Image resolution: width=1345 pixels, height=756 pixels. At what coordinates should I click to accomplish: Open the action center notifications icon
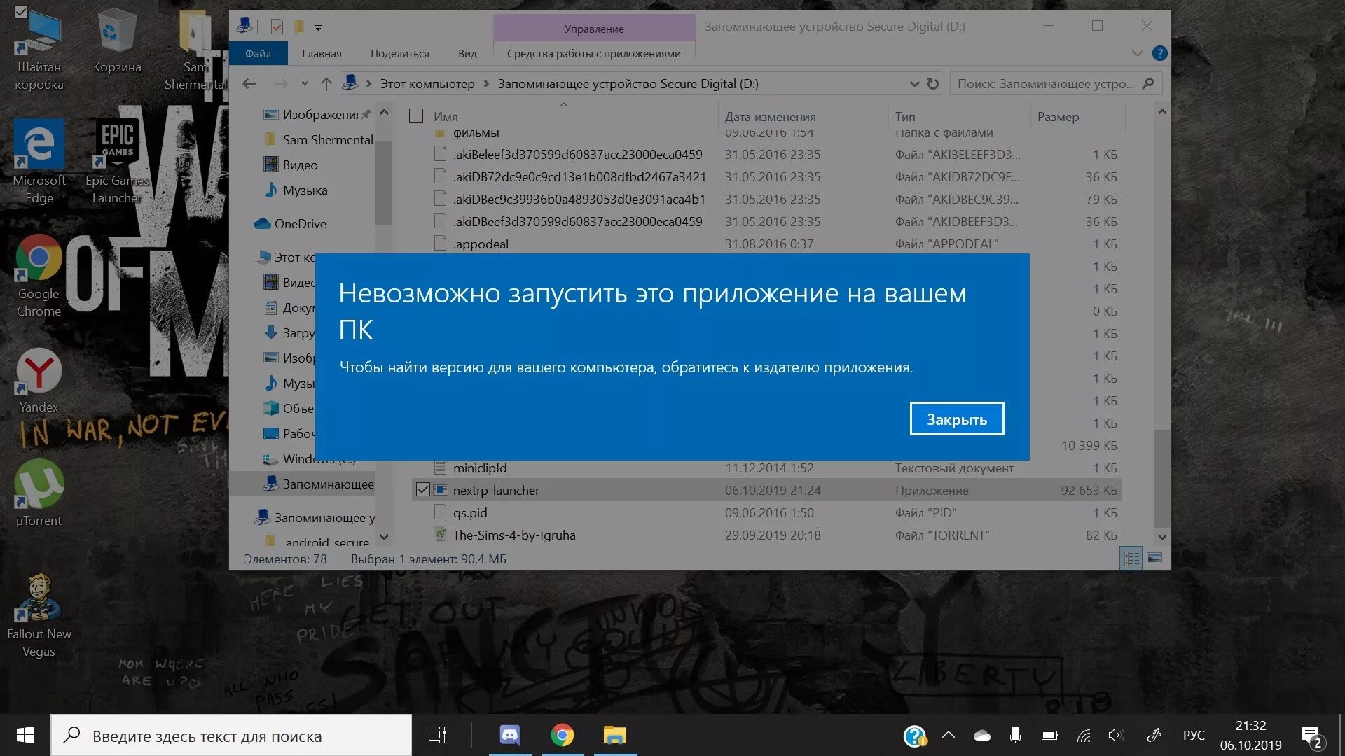[1311, 736]
